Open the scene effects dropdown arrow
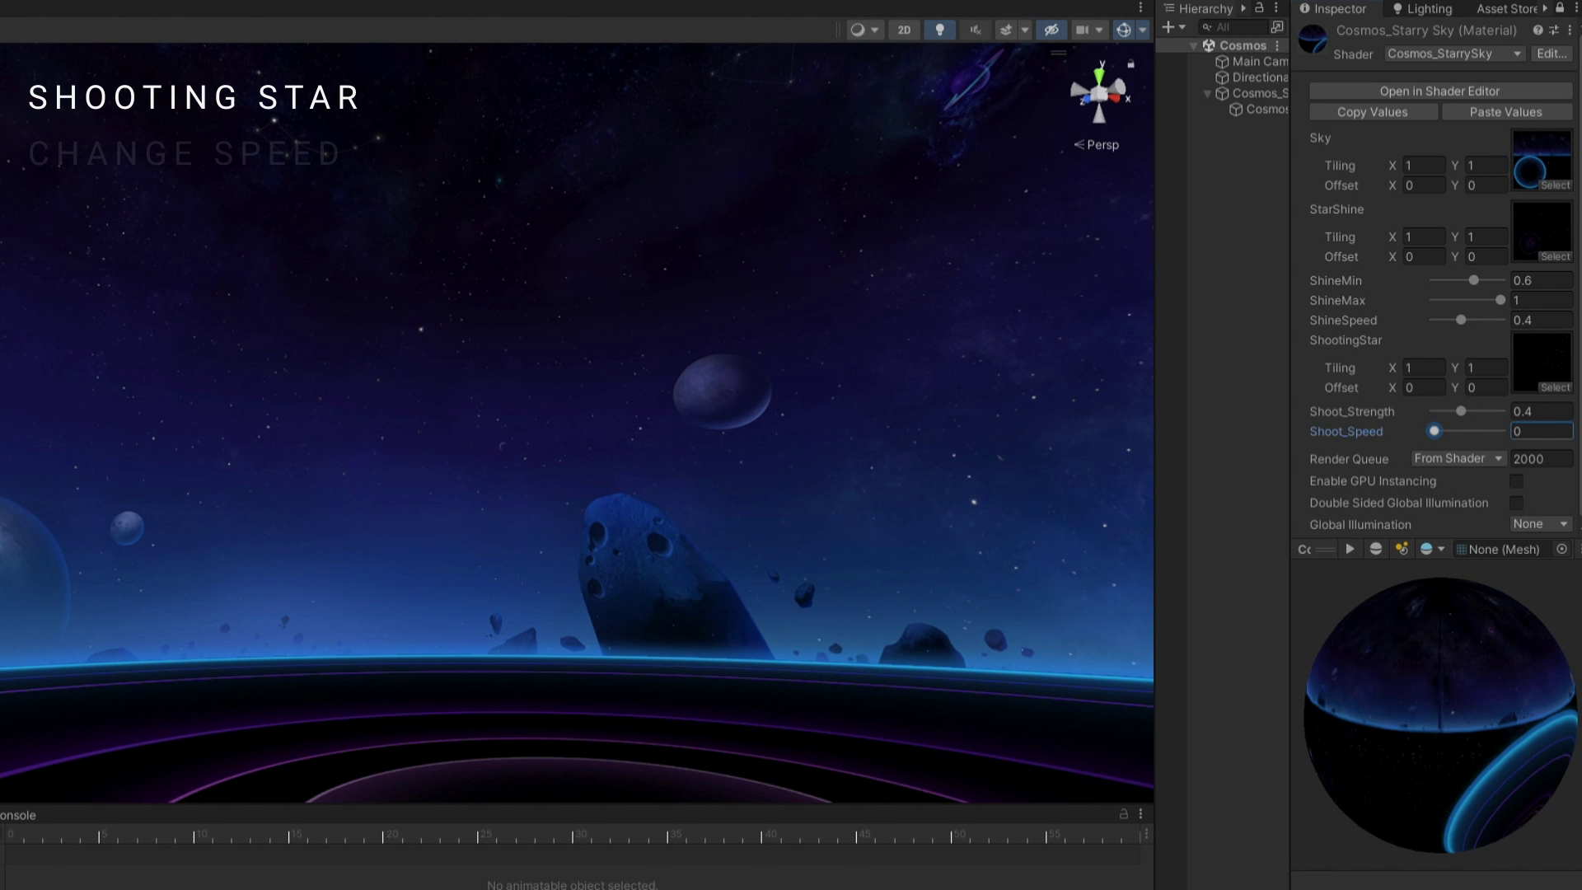Viewport: 1582px width, 890px height. coord(1025,30)
